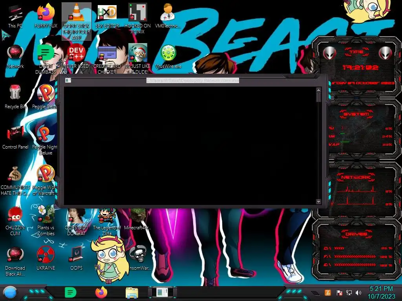This screenshot has width=402, height=301.
Task: Launch Firefox from the taskbar
Action: (101, 292)
